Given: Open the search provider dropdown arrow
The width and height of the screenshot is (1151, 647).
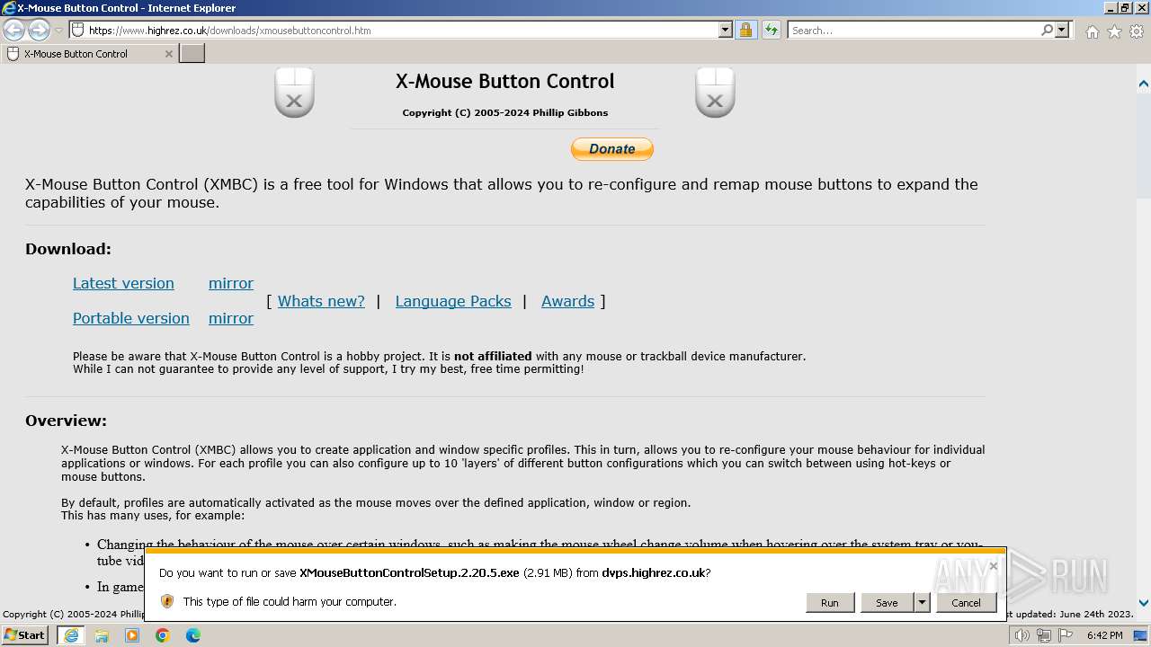Looking at the screenshot, I should [x=1062, y=30].
